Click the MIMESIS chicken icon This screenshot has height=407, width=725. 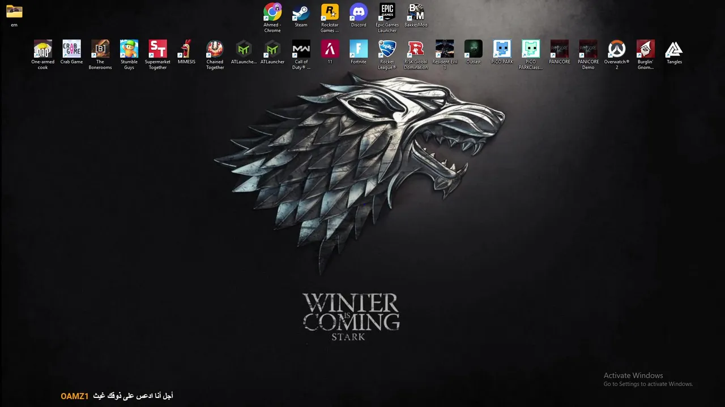[186, 49]
